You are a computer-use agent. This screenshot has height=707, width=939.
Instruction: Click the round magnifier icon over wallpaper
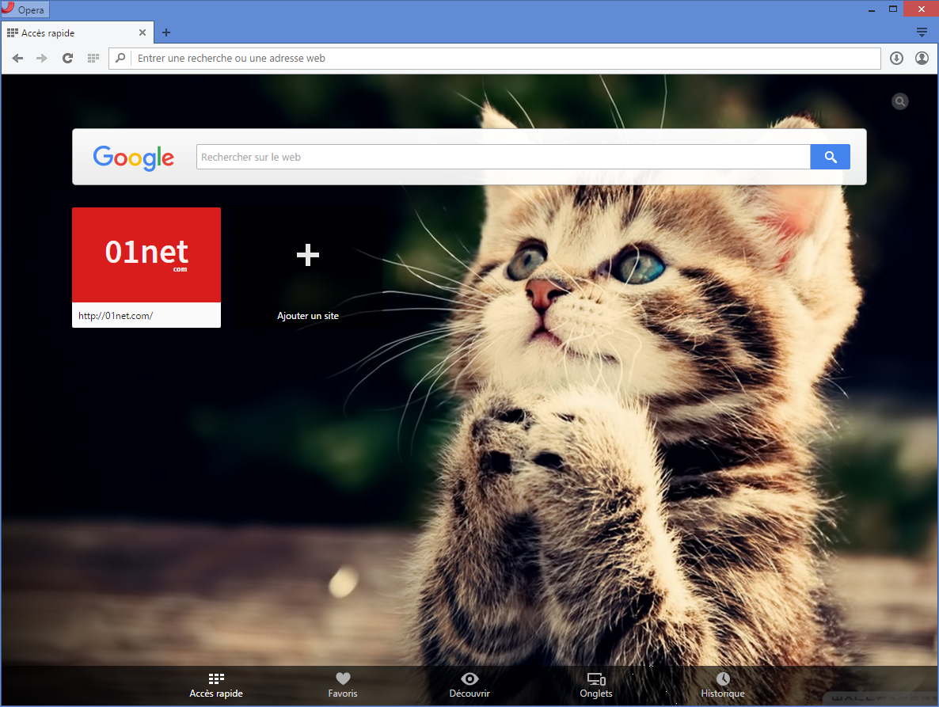(900, 101)
